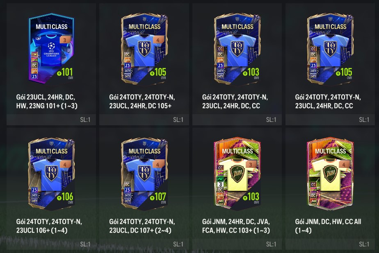Click the green upgrade arrow beside 107 OVR
The image size is (379, 253).
pyautogui.click(x=152, y=198)
